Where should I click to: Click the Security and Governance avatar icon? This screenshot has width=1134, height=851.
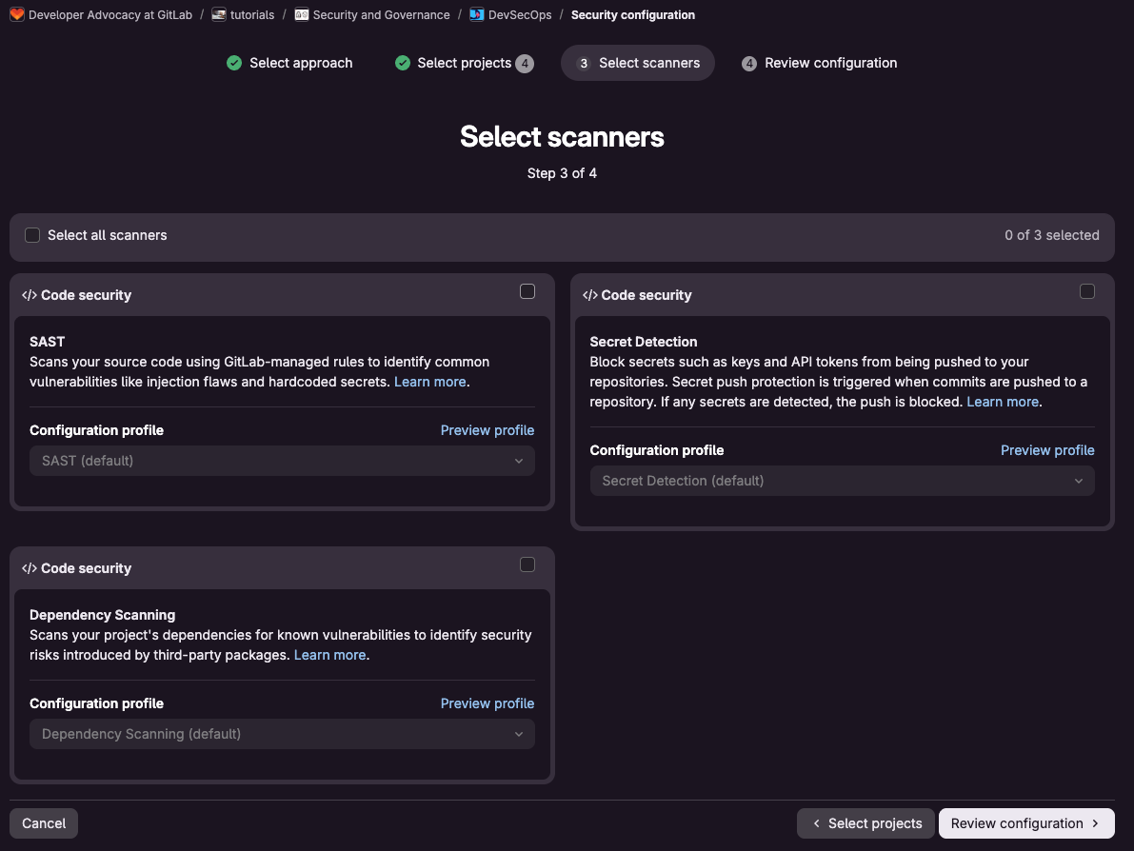coord(302,14)
